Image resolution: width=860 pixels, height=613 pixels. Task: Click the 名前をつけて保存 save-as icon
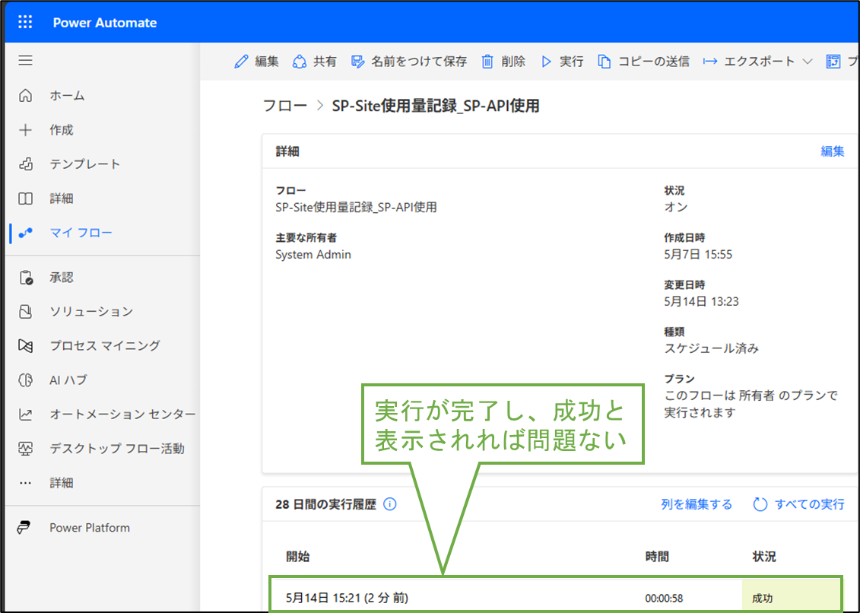pos(357,62)
